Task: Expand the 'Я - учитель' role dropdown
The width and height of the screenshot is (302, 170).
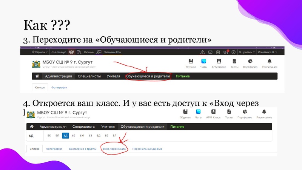Action: point(247,52)
